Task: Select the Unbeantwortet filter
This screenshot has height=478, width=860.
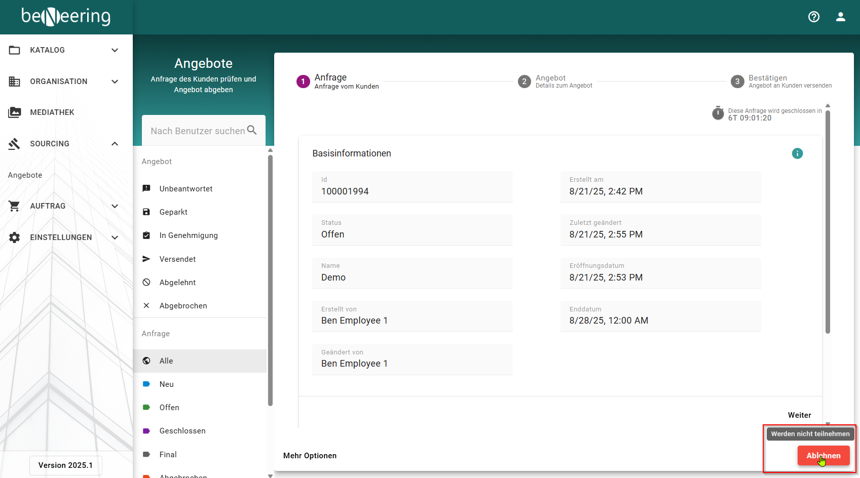Action: coord(186,189)
